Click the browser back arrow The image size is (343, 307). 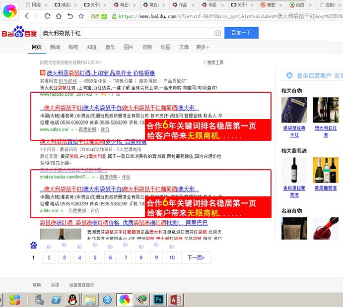pyautogui.click(x=27, y=16)
